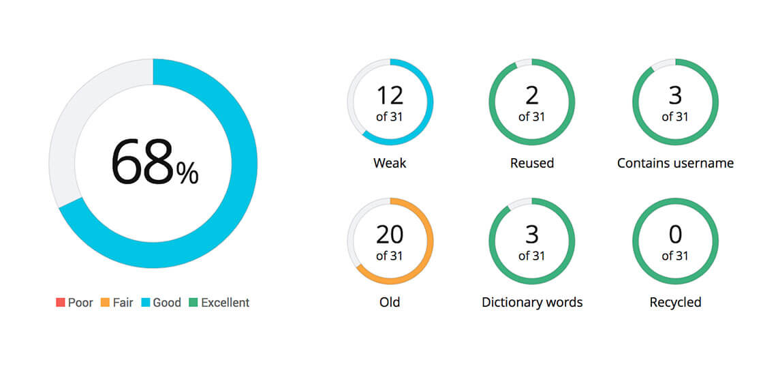Toggle the Excellent legend text
This screenshot has width=778, height=375.
[225, 303]
